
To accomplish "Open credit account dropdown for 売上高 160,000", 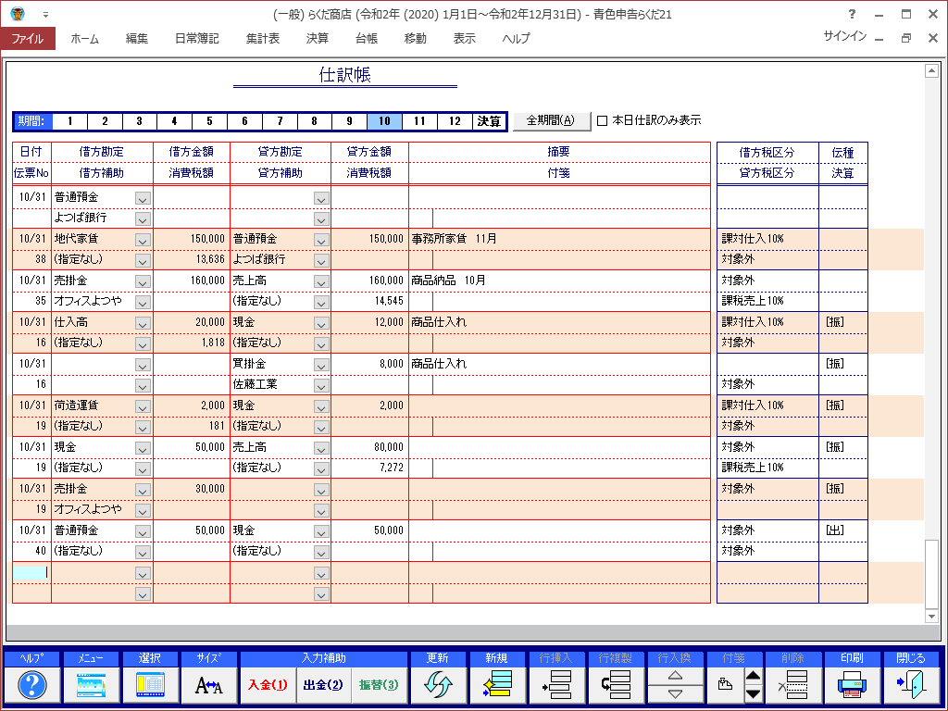I will click(x=321, y=281).
